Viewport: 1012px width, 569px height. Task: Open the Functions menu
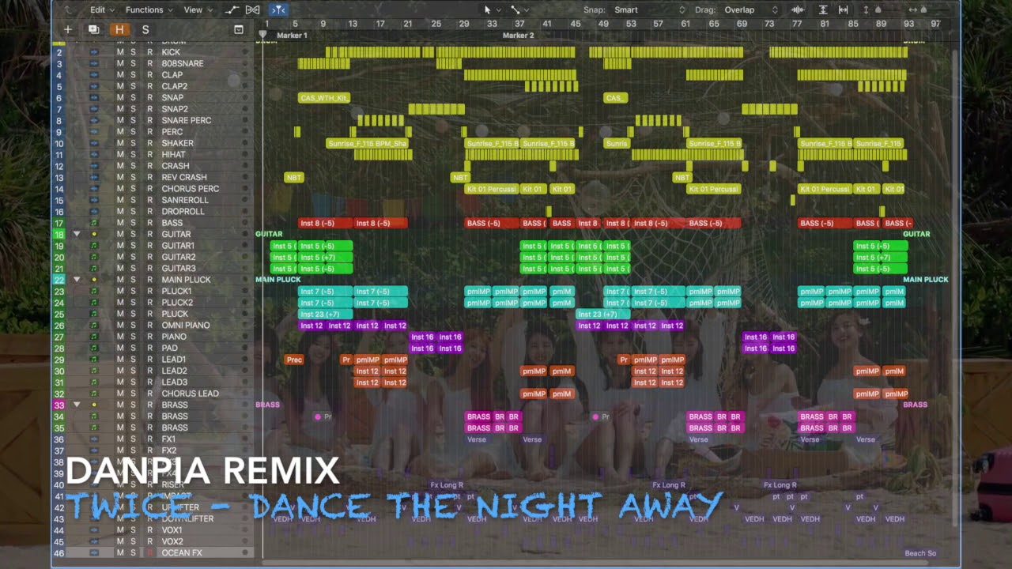[x=149, y=9]
